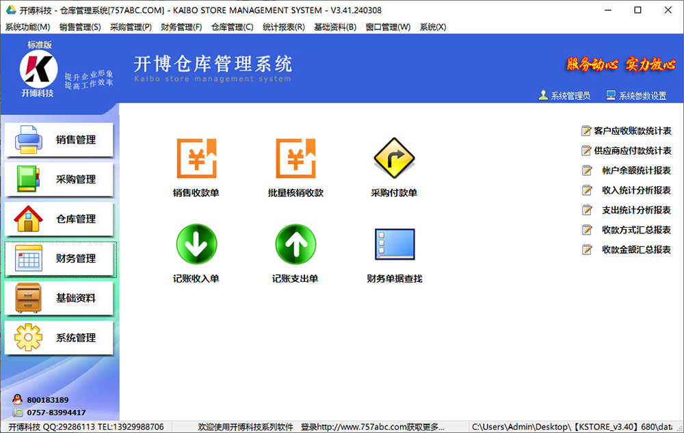Click the user icon beside 系统管理员
The image size is (684, 433).
543,96
